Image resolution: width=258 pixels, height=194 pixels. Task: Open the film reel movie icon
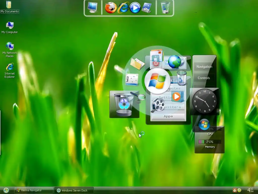[158, 105]
